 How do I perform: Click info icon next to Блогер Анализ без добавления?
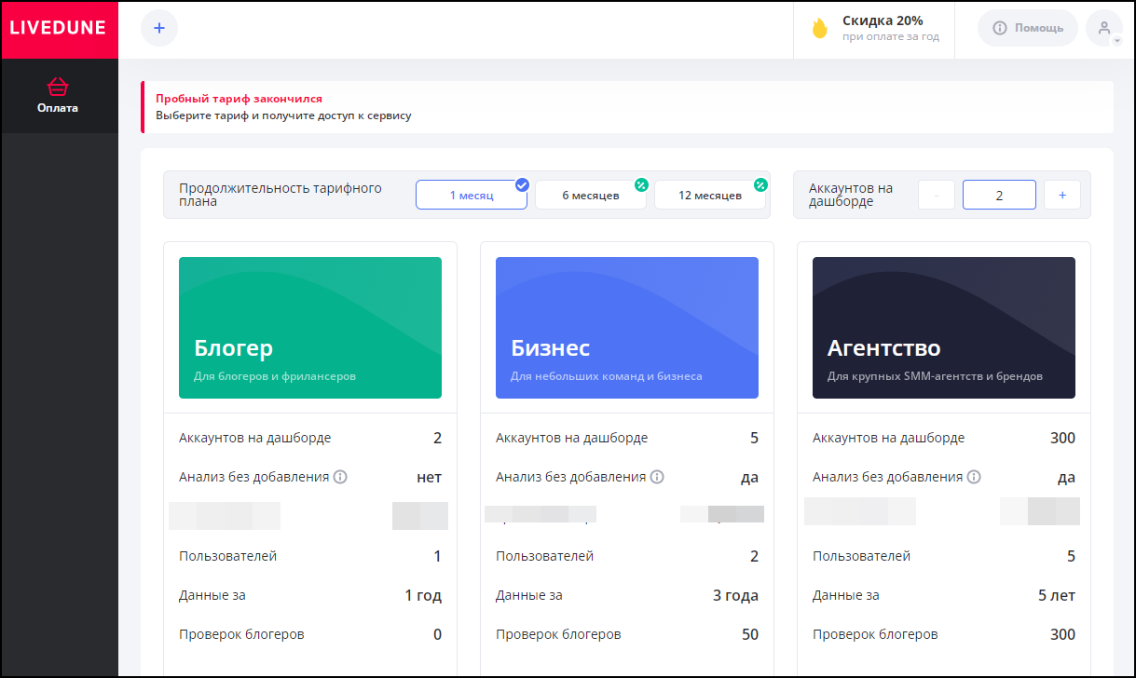coord(340,477)
